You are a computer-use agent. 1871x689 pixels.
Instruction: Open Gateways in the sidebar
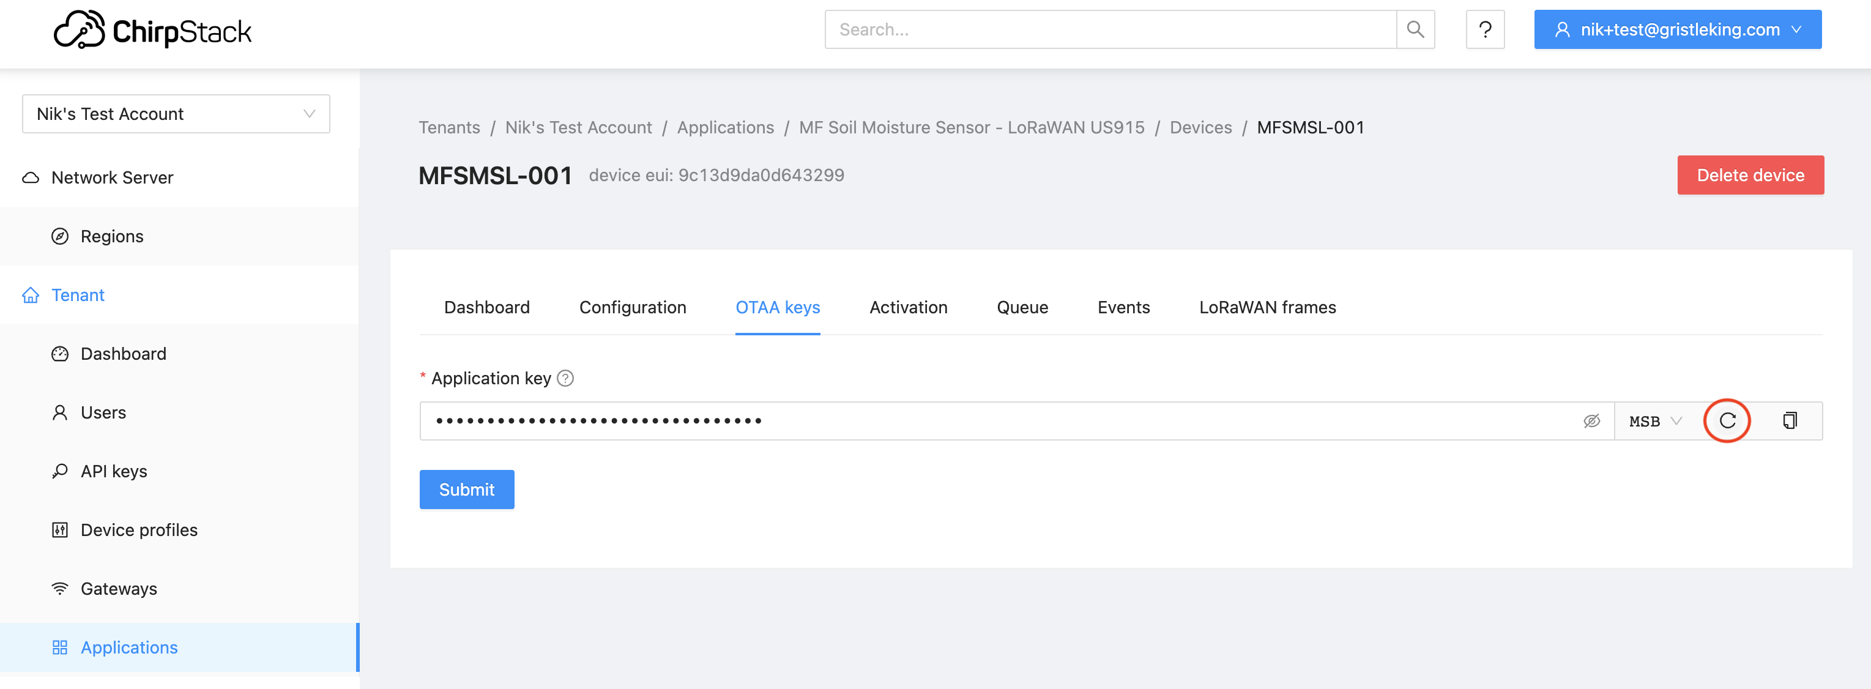(x=118, y=589)
